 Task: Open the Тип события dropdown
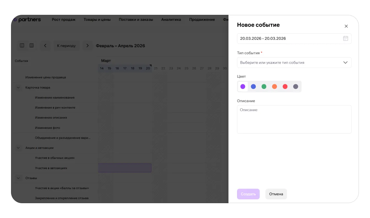tap(294, 63)
